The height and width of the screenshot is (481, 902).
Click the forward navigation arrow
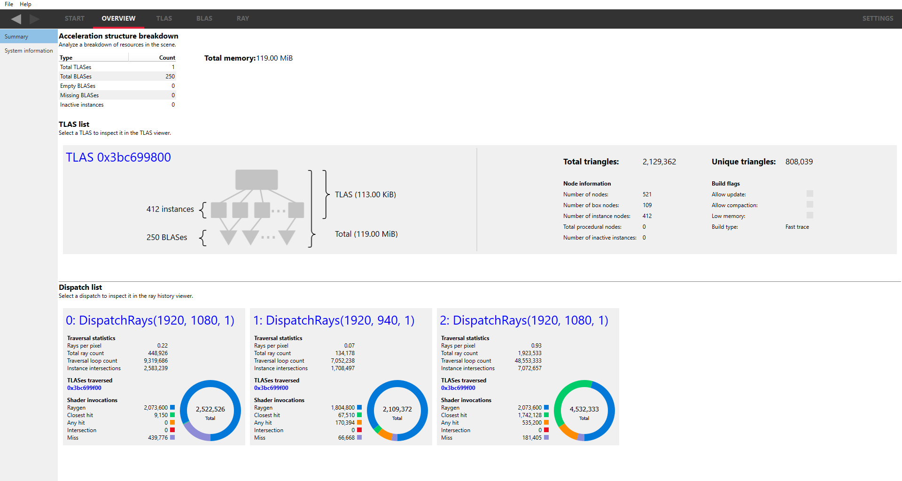tap(34, 19)
